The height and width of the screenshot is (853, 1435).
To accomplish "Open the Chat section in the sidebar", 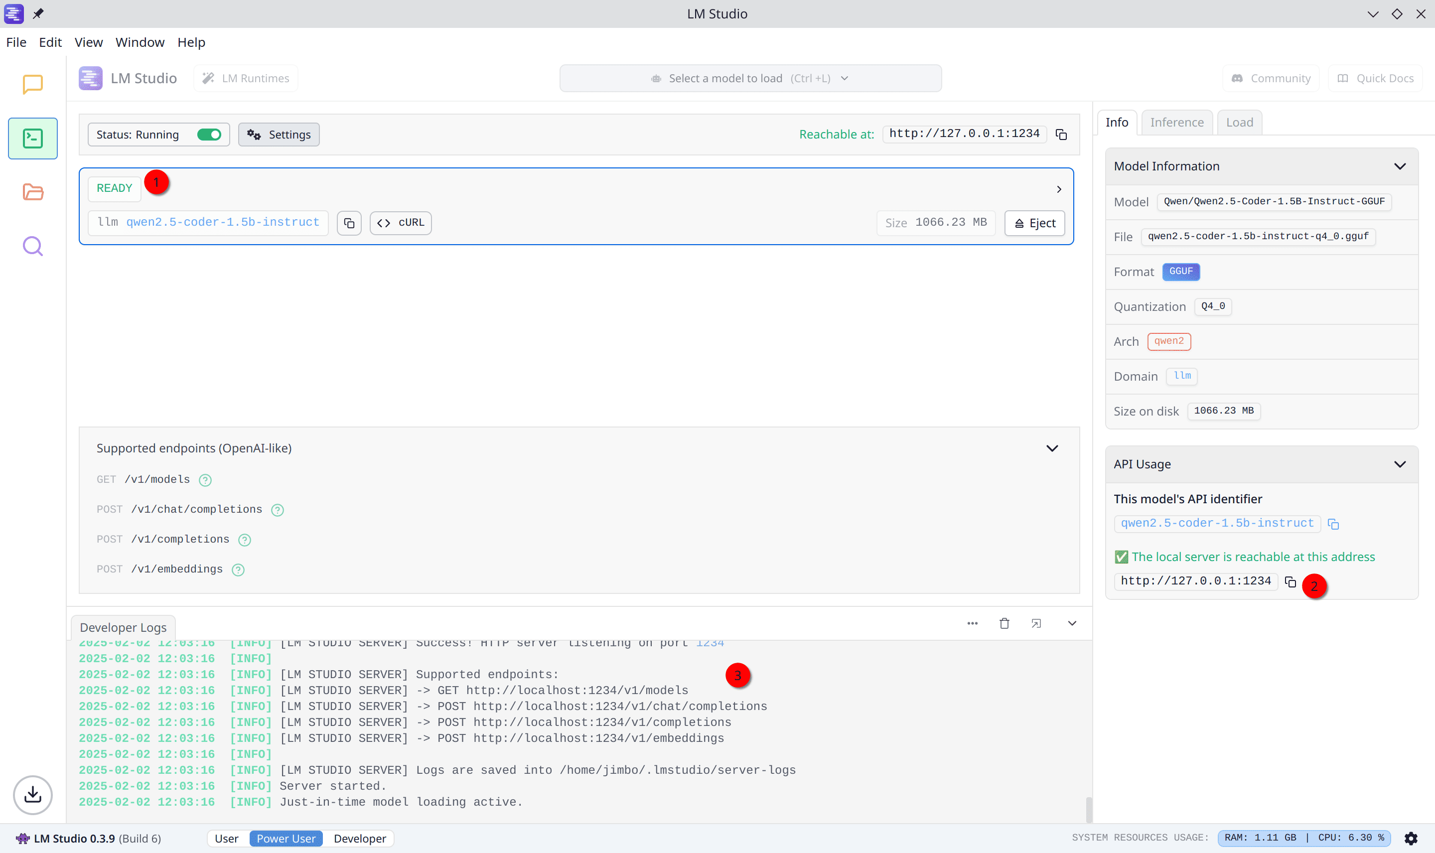I will click(x=33, y=85).
